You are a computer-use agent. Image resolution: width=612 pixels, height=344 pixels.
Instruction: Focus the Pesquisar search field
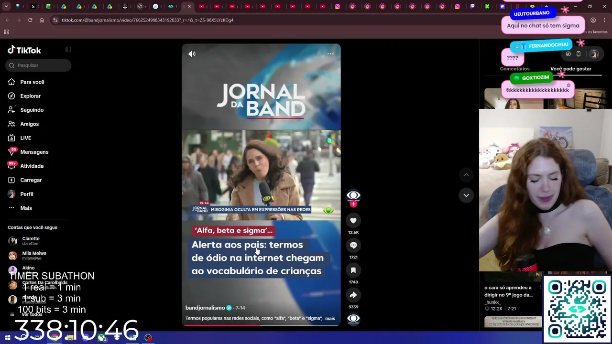(x=38, y=65)
